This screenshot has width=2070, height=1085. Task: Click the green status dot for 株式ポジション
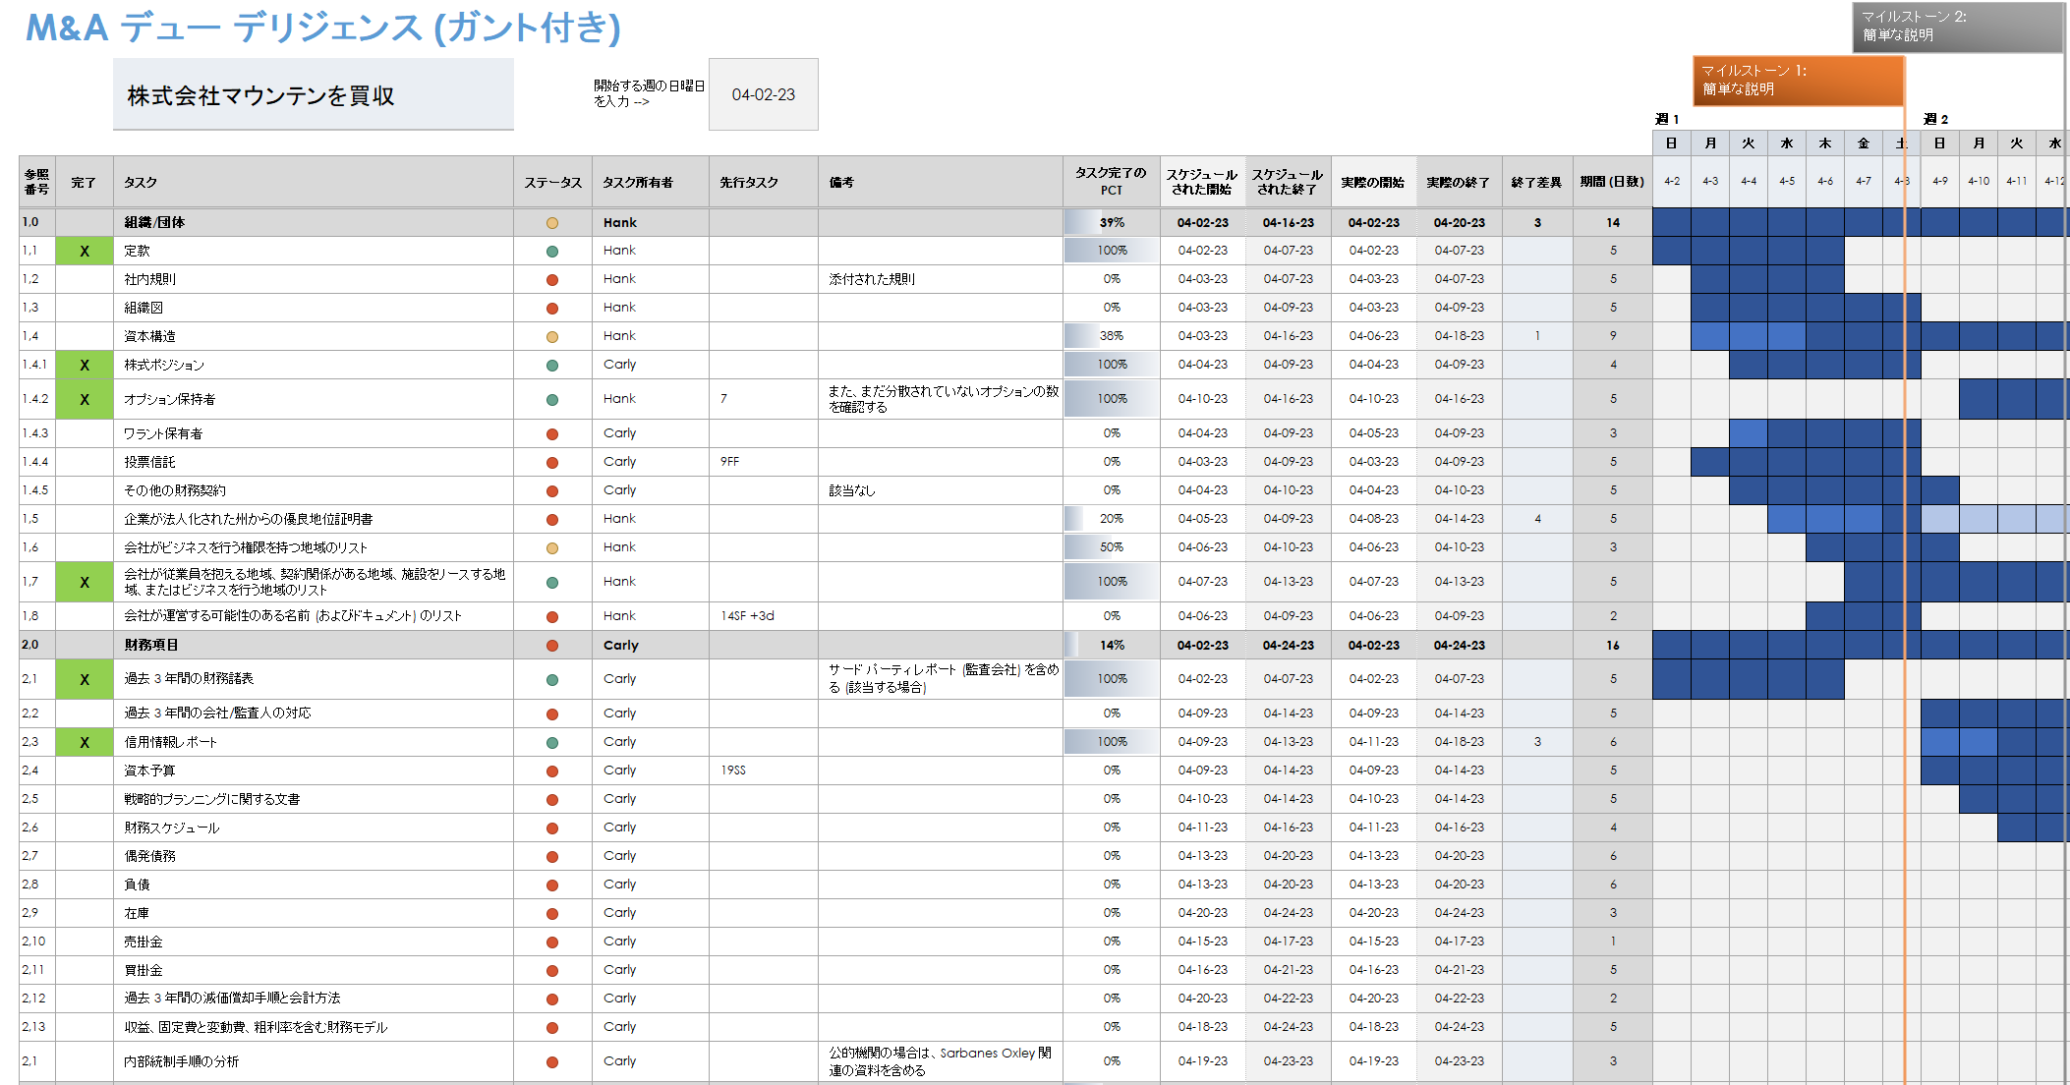[x=552, y=366]
